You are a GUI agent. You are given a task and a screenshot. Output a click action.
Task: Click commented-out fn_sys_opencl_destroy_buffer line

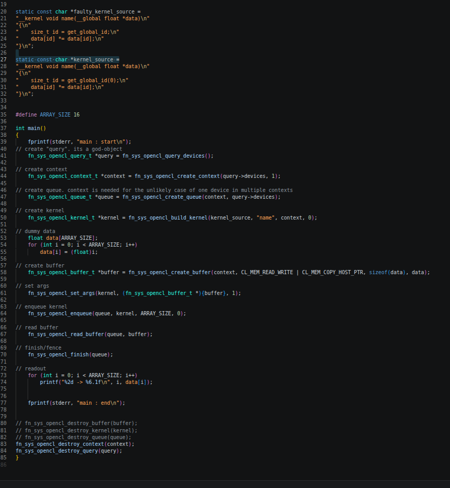tap(77, 423)
